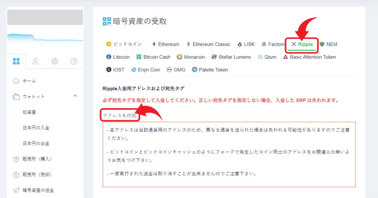
Task: Click the 一度実行された送金 notice line
Action: click(x=182, y=174)
